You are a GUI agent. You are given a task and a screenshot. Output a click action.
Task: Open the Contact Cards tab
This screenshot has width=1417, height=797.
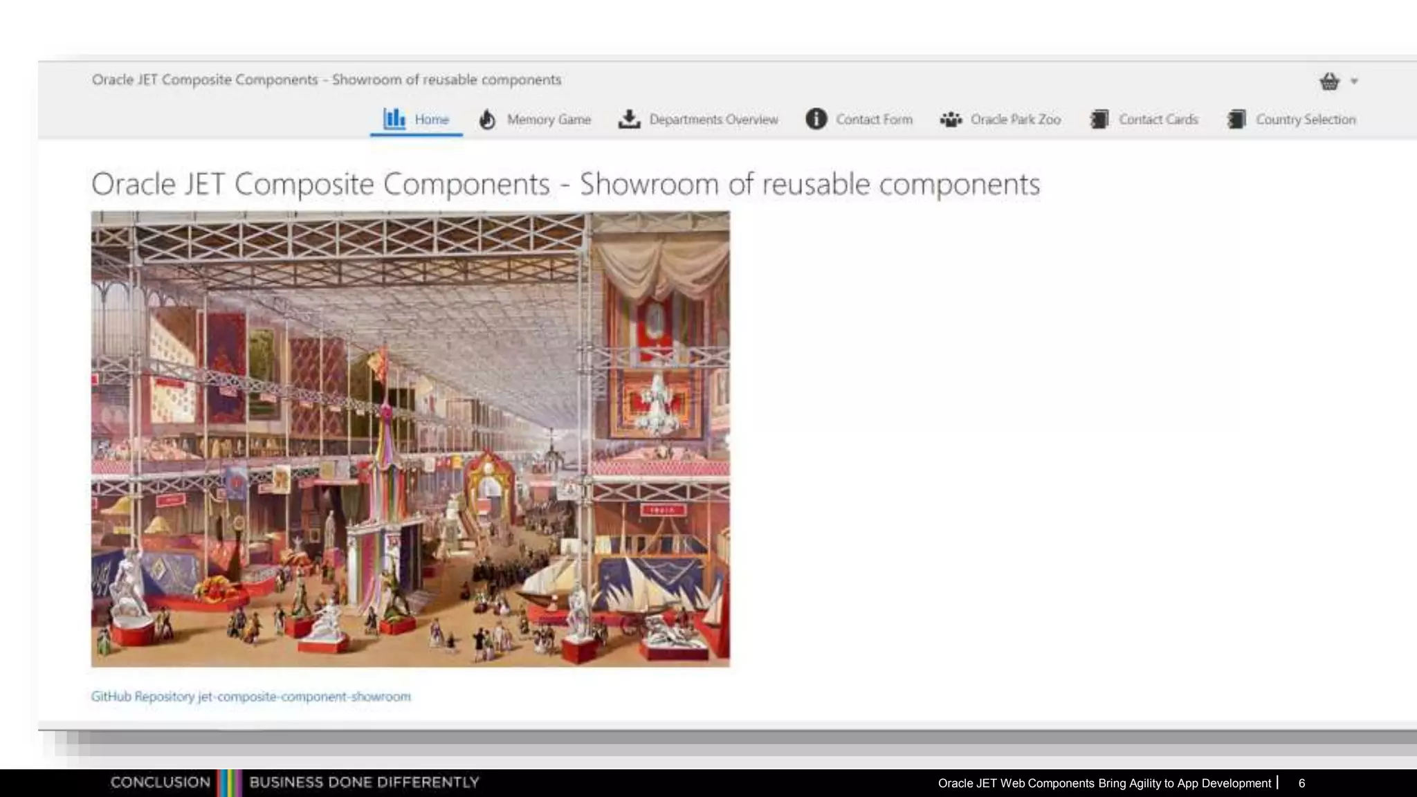(1144, 120)
